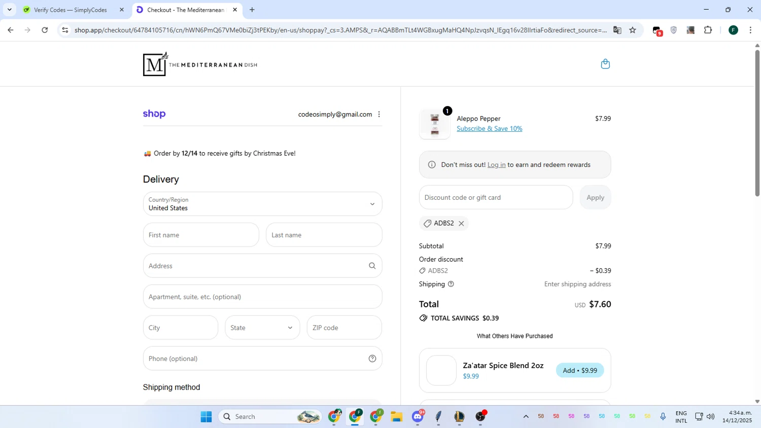Open the account options three-dot menu
This screenshot has height=428, width=761.
click(x=379, y=114)
